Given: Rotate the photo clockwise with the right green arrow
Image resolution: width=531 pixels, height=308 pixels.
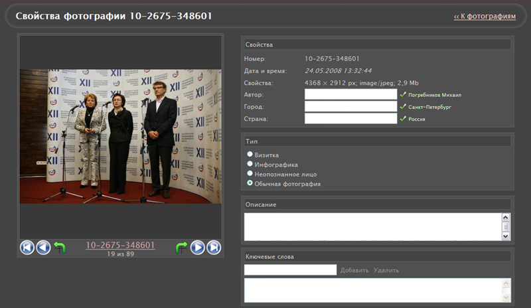Looking at the screenshot, I should [x=181, y=248].
